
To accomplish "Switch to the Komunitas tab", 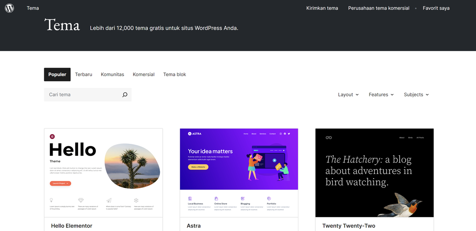I will tap(112, 75).
